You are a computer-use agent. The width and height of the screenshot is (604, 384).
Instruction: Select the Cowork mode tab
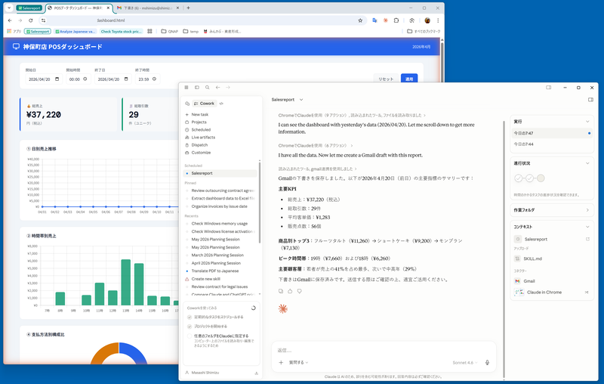[204, 104]
